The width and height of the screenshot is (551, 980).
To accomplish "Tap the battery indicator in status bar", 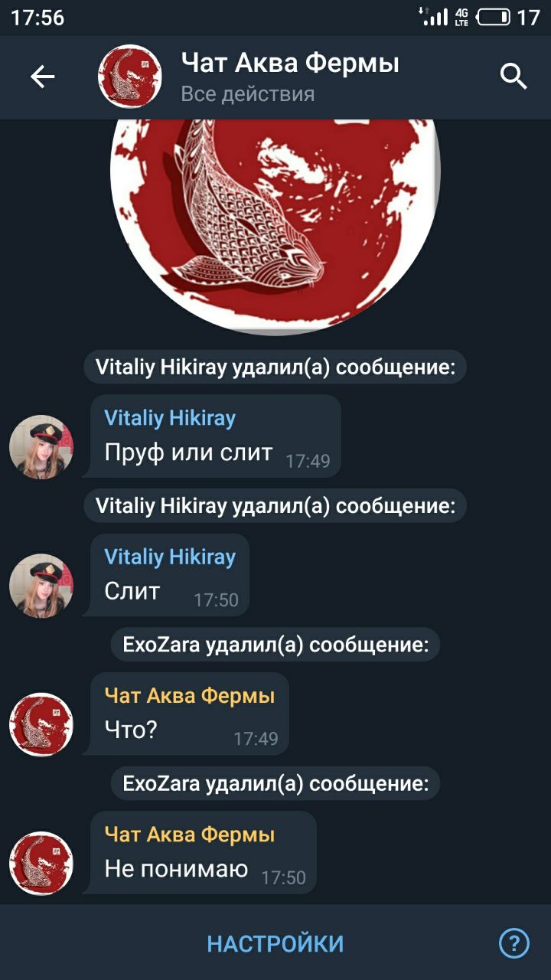I will [494, 17].
